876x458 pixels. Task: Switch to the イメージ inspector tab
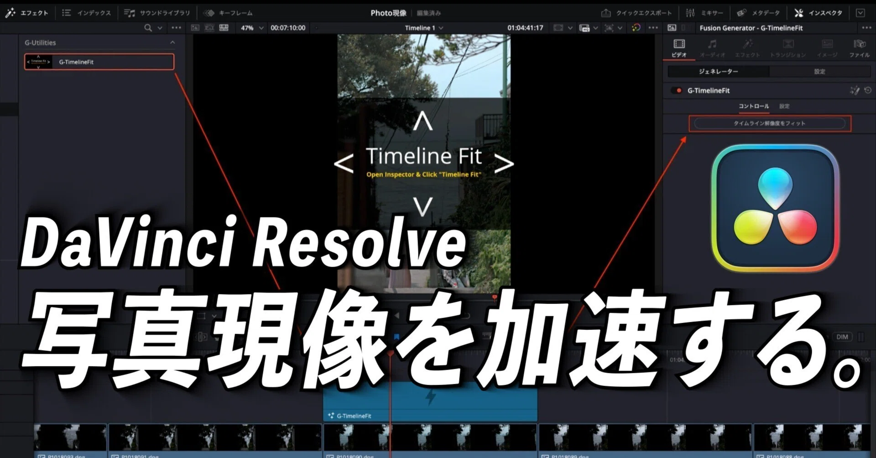coord(827,48)
